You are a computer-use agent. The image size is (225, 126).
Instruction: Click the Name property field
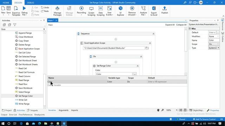pos(214,40)
